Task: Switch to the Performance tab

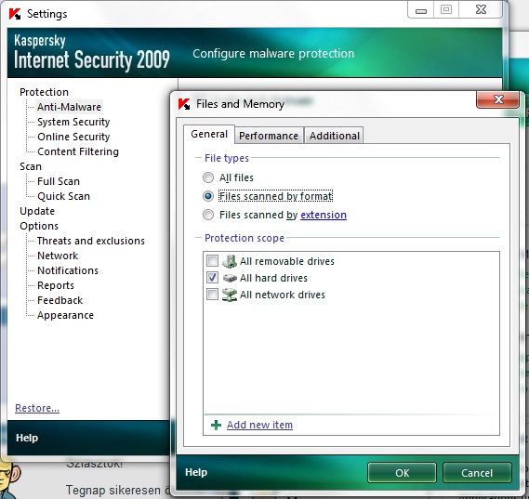Action: (x=269, y=136)
